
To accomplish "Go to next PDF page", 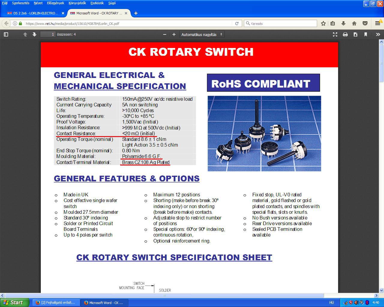I will [x=34, y=34].
